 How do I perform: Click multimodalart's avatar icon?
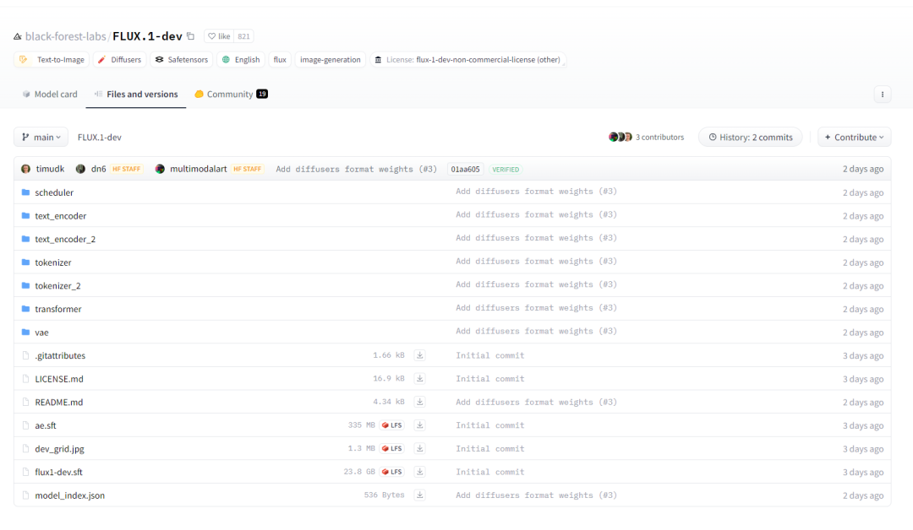tap(160, 169)
